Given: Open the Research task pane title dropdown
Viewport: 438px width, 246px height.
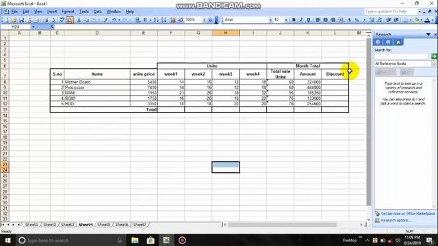Looking at the screenshot, I should [428, 34].
